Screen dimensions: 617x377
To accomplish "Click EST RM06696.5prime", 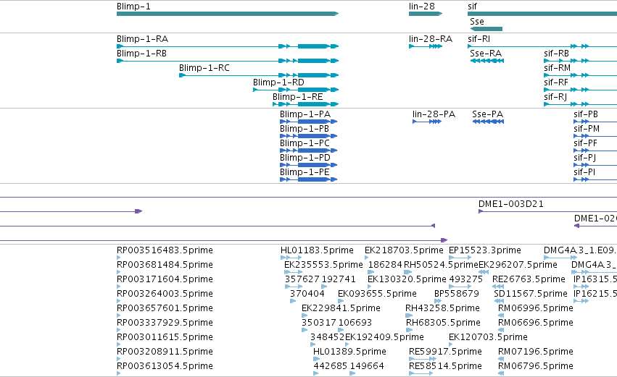I will click(536, 323).
